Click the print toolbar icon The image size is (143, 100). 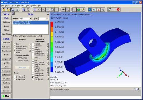point(17,10)
